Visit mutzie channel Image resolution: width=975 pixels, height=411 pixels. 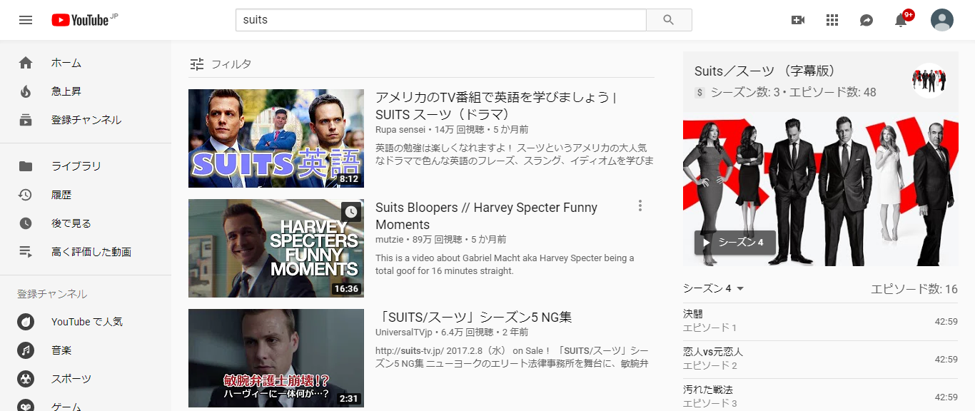click(390, 240)
